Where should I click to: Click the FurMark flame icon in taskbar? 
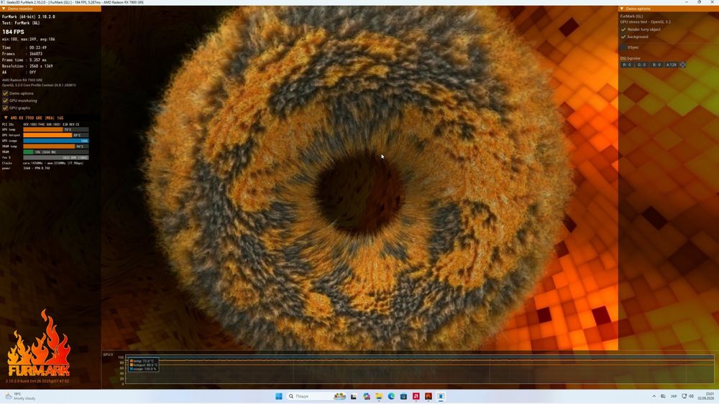coord(429,396)
